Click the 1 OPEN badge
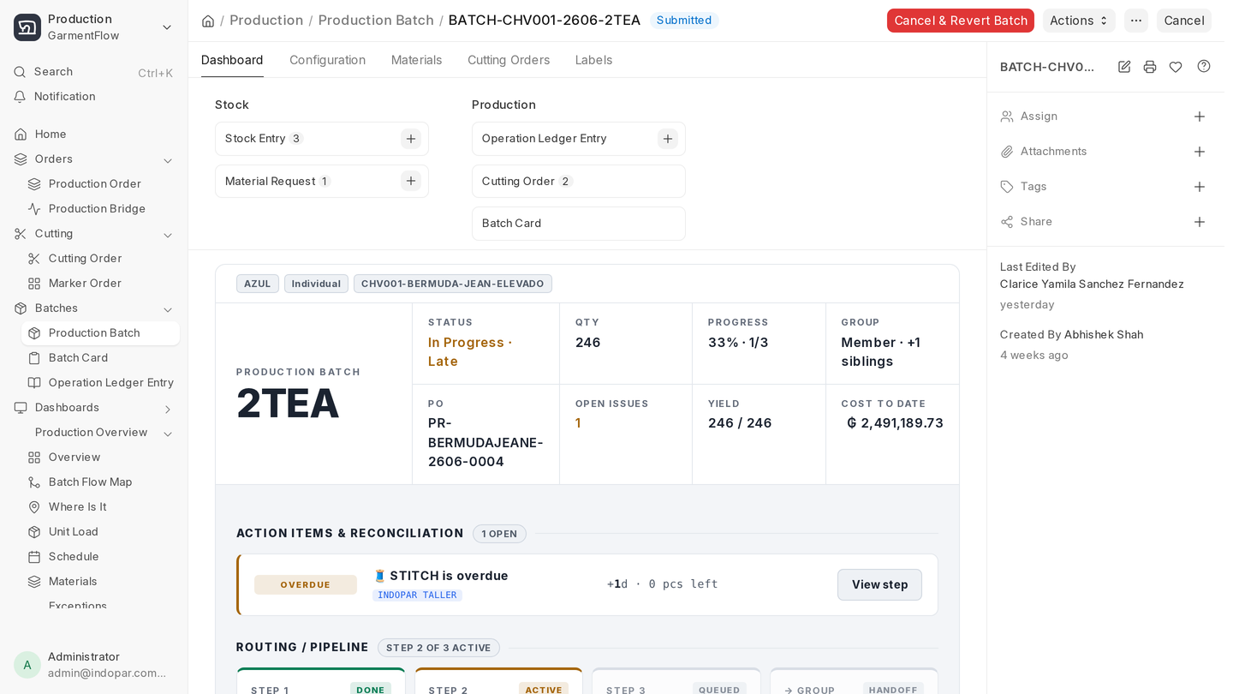1233x694 pixels. (x=499, y=534)
